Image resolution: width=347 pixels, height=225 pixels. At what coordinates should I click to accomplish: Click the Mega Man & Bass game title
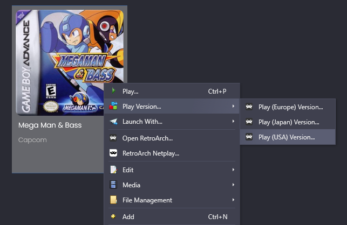[x=50, y=125]
